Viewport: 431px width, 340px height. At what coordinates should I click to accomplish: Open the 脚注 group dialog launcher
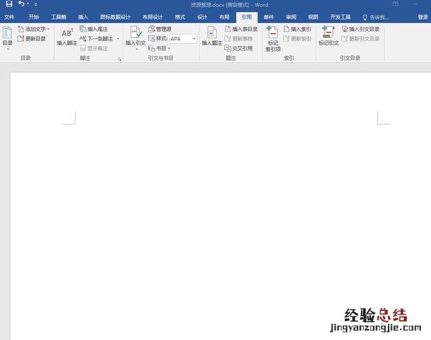(x=119, y=59)
